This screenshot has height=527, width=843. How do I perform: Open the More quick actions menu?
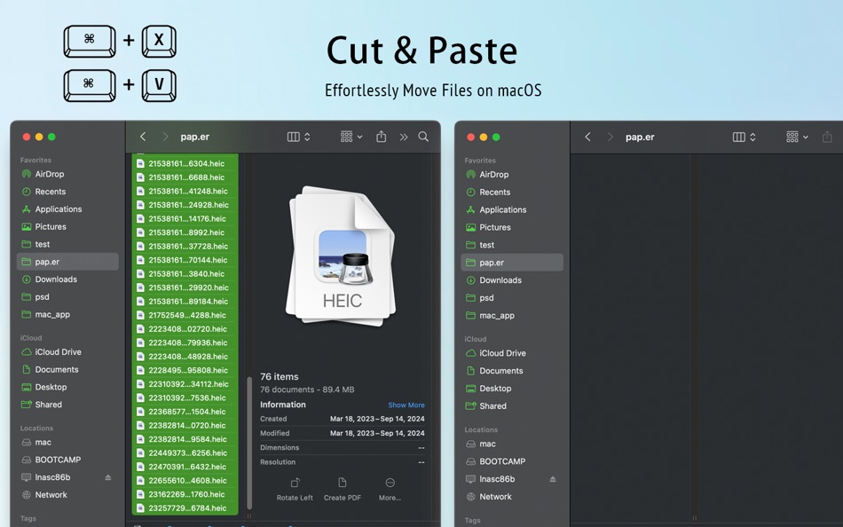(389, 490)
